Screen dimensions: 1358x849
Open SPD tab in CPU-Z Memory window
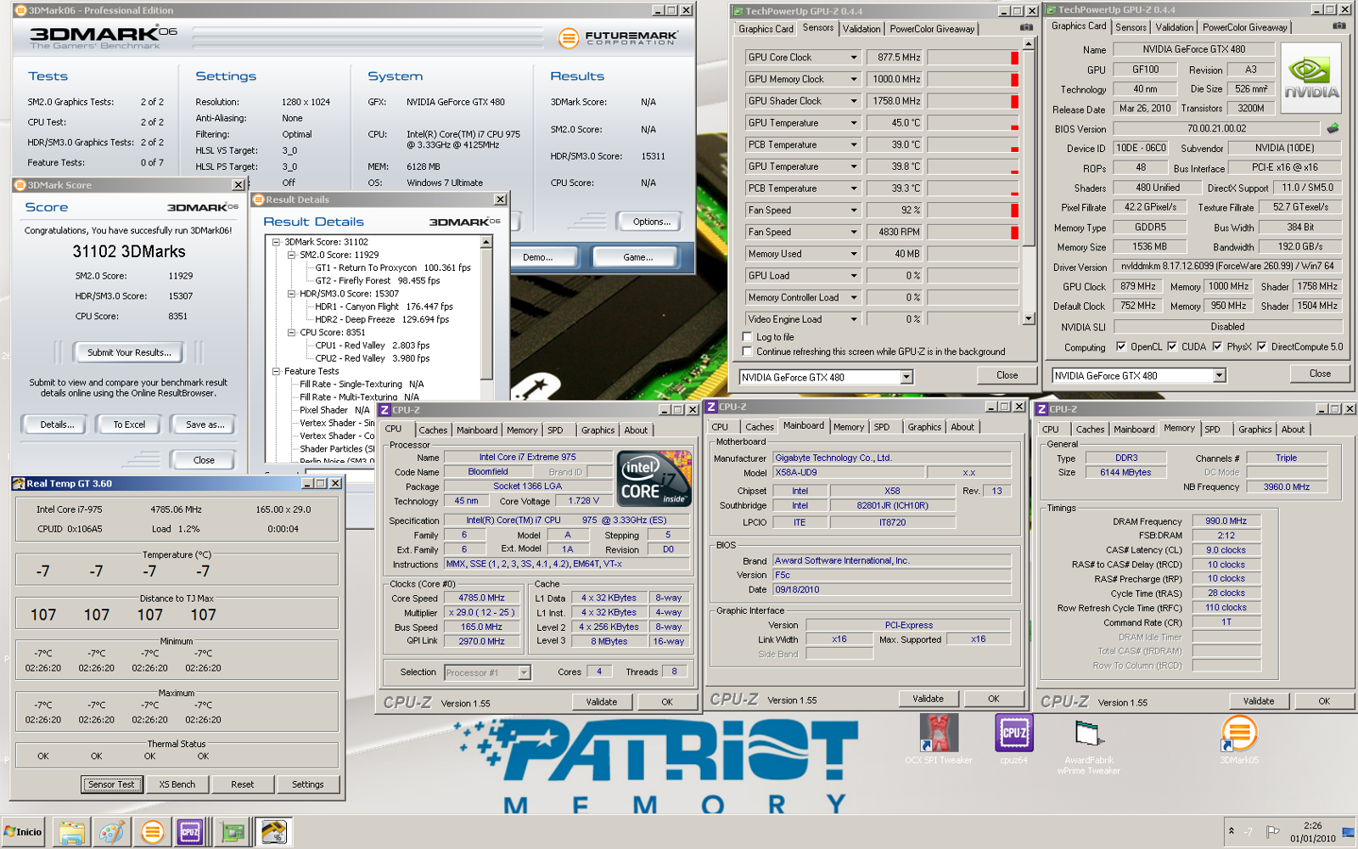pyautogui.click(x=1212, y=430)
